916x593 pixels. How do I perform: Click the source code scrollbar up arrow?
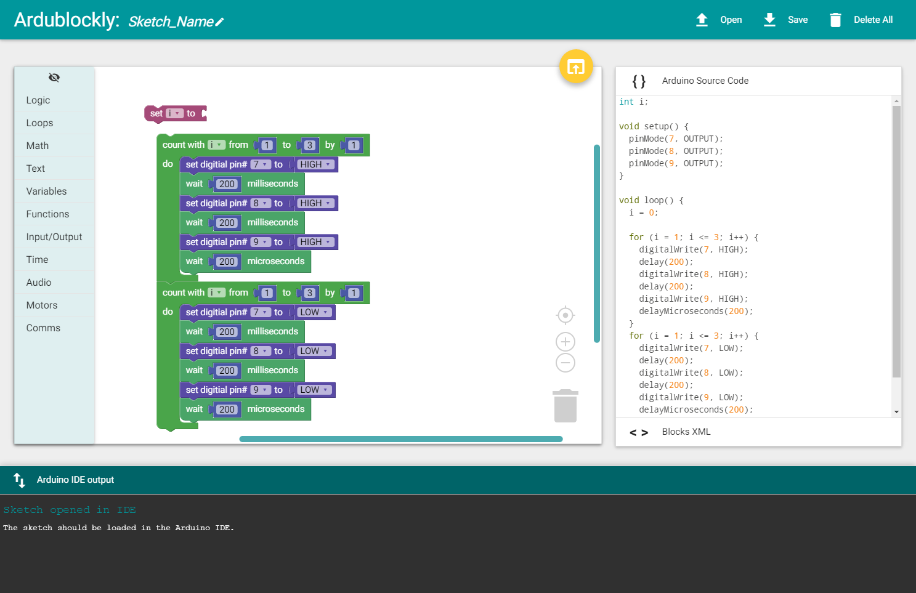[x=896, y=101]
